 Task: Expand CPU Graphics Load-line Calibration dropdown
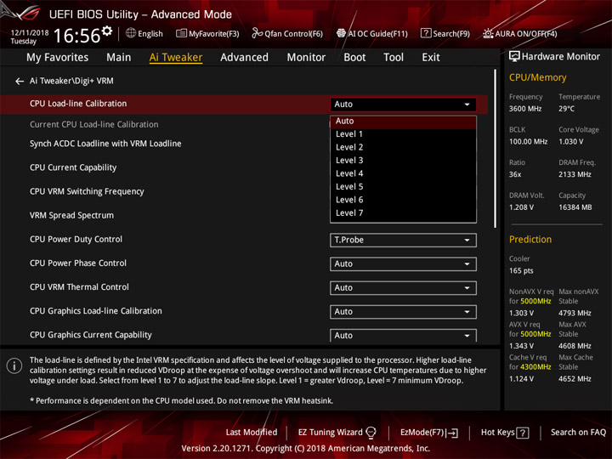coord(403,312)
